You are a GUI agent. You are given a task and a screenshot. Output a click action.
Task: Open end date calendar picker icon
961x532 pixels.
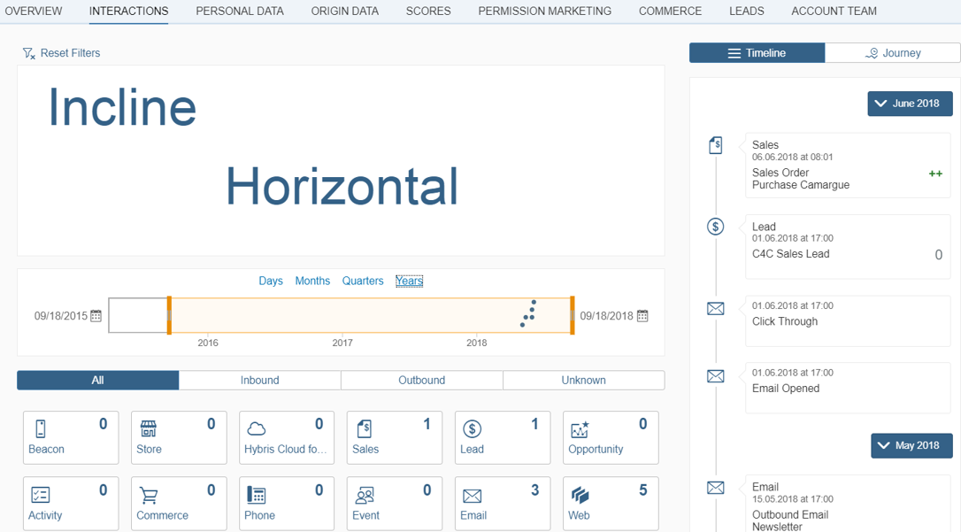tap(642, 316)
